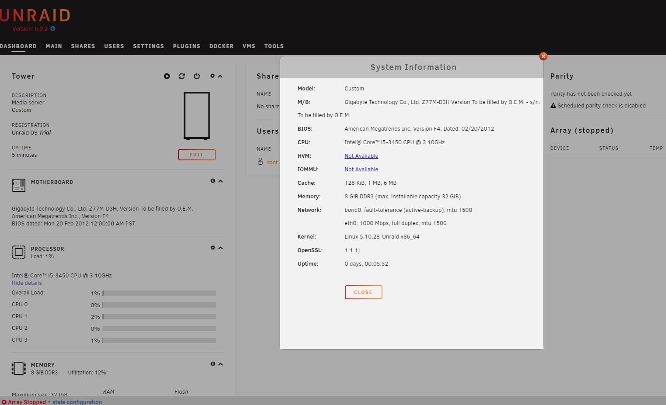Click the reboot icon in the Tower panel
The width and height of the screenshot is (666, 405).
(x=182, y=76)
